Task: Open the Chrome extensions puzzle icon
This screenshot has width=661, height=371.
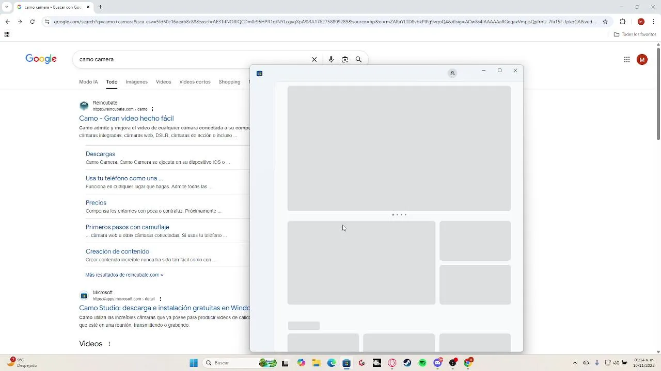Action: (622, 22)
